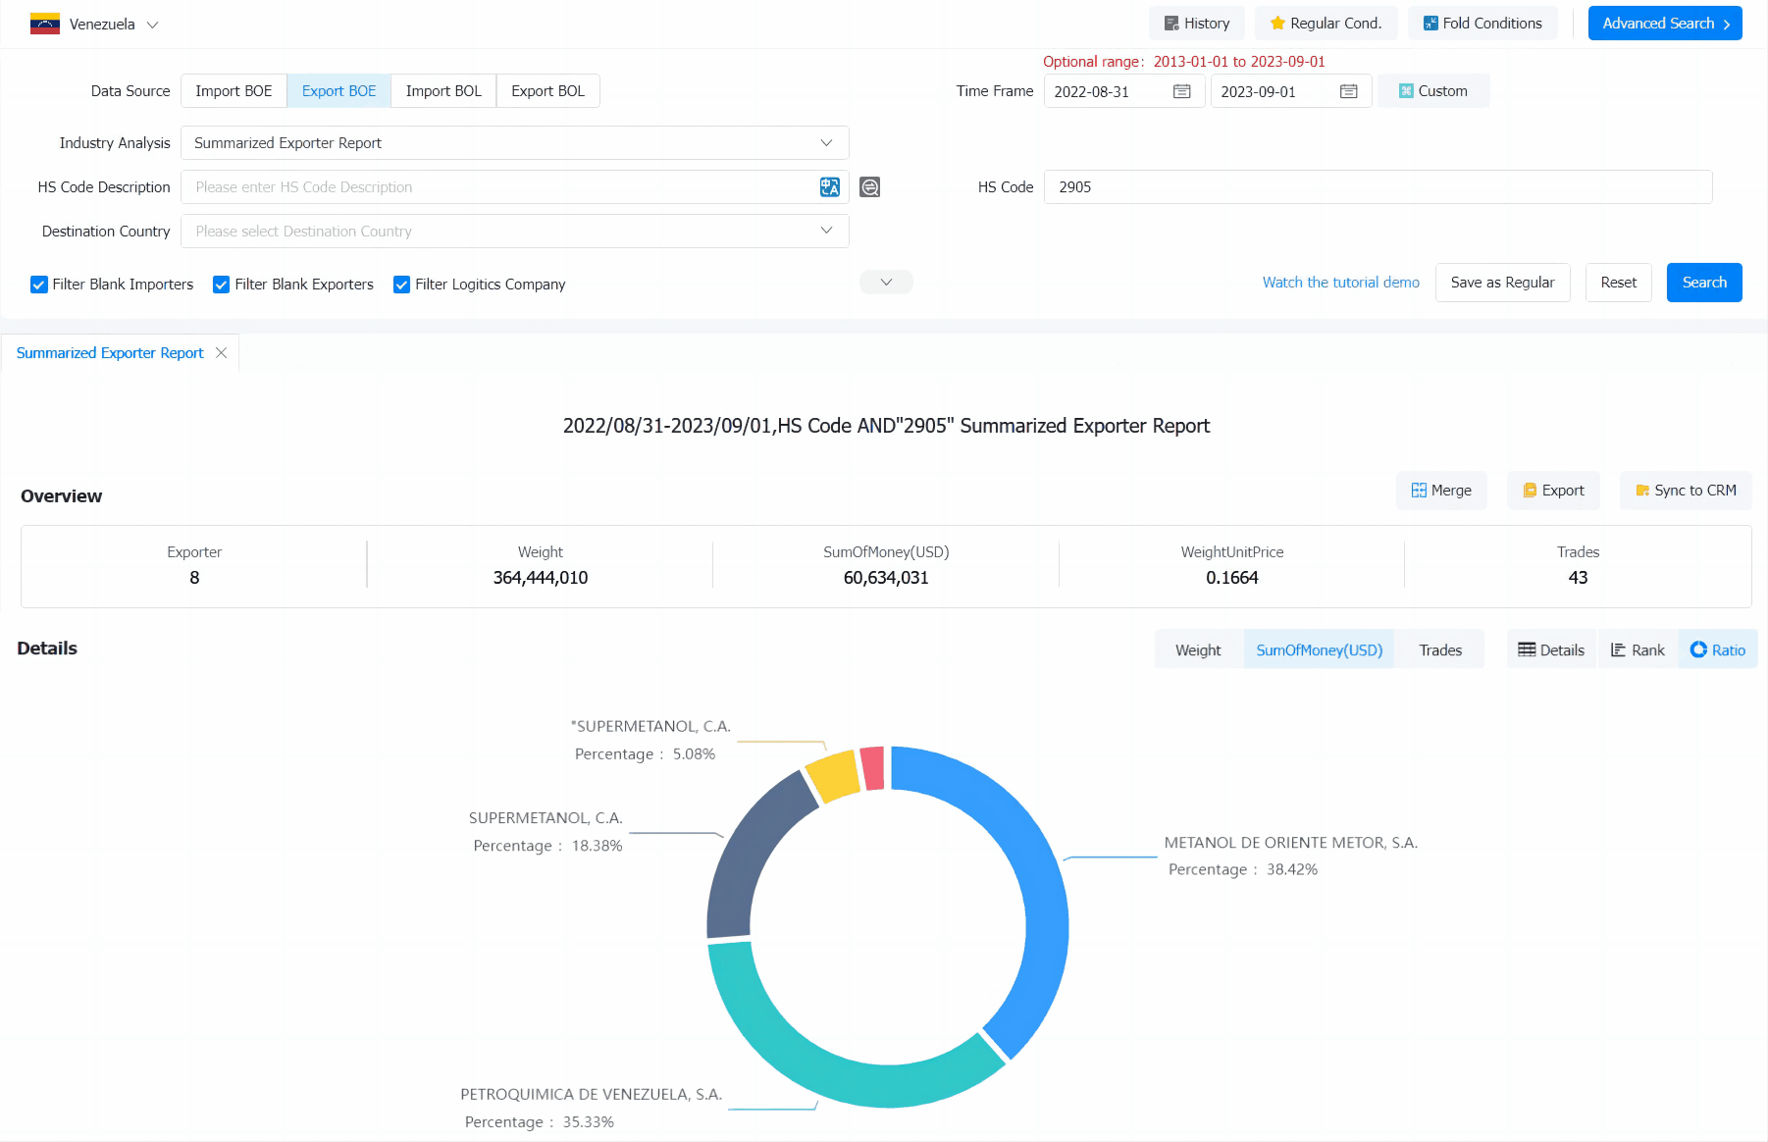Choose Custom time frame
Screen dimensions: 1768x1142
click(x=1433, y=91)
